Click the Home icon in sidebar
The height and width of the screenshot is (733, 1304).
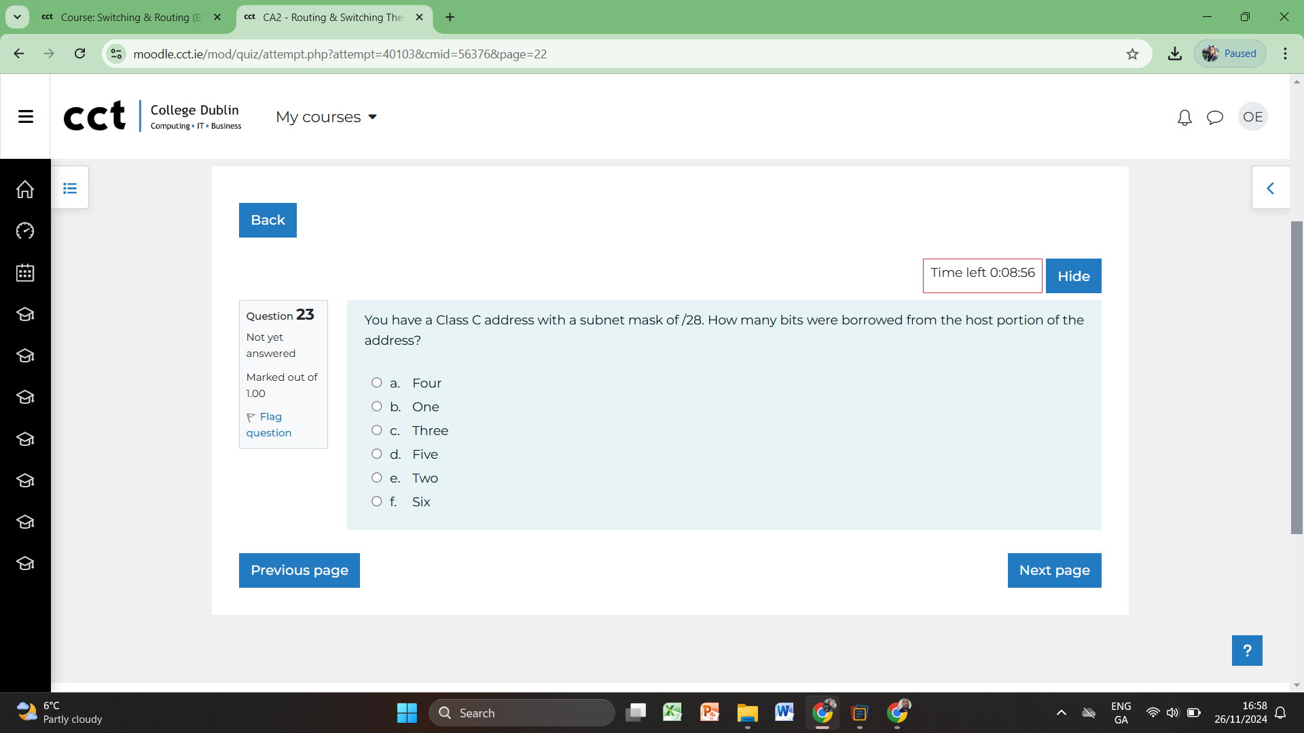click(x=25, y=189)
